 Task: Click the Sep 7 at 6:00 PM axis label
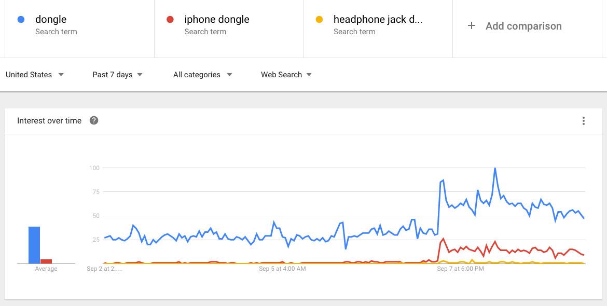pyautogui.click(x=460, y=269)
